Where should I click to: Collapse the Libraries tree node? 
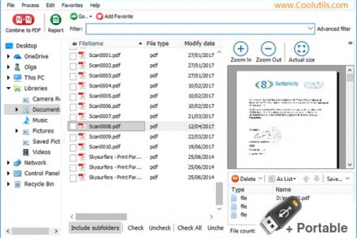(9, 88)
